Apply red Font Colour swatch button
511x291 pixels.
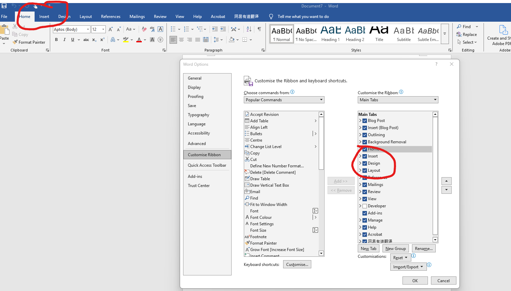coord(139,40)
